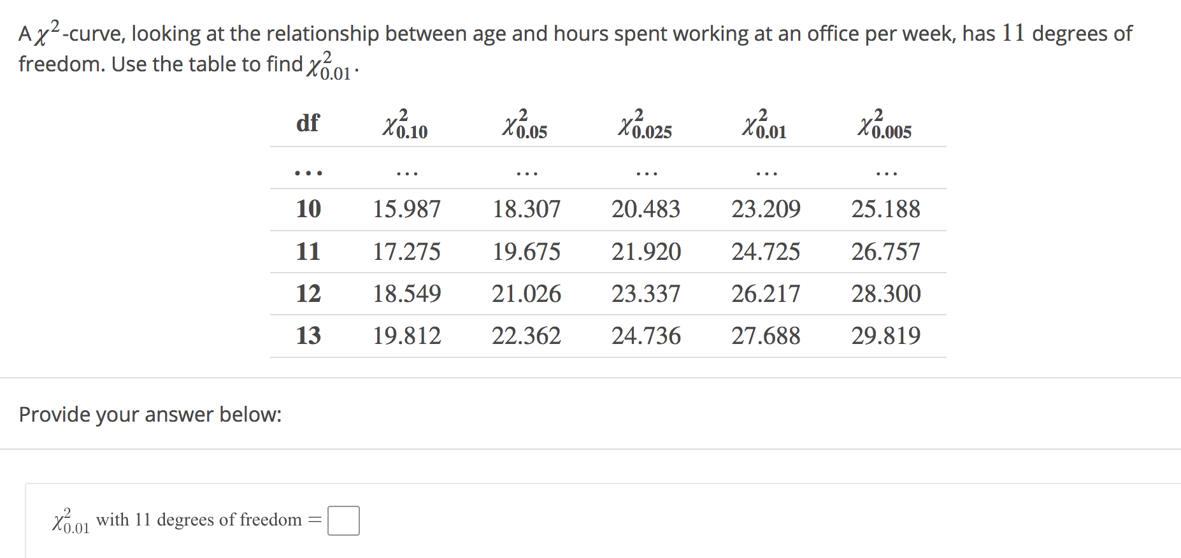The width and height of the screenshot is (1181, 558).
Task: Click the χ²0.10 column header
Action: 405,124
